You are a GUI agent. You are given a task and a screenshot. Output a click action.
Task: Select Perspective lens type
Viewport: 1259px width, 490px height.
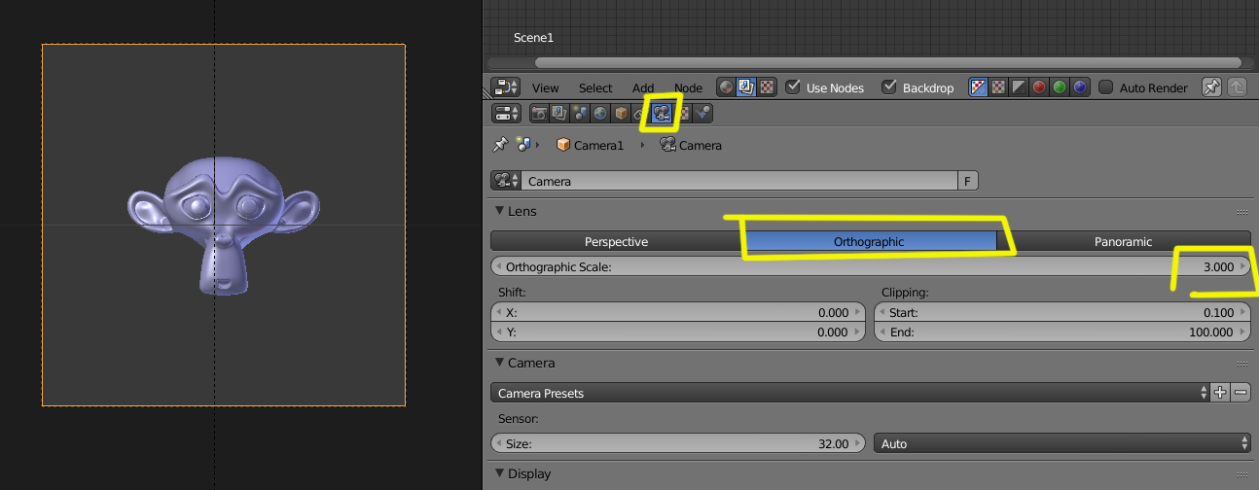click(x=616, y=241)
